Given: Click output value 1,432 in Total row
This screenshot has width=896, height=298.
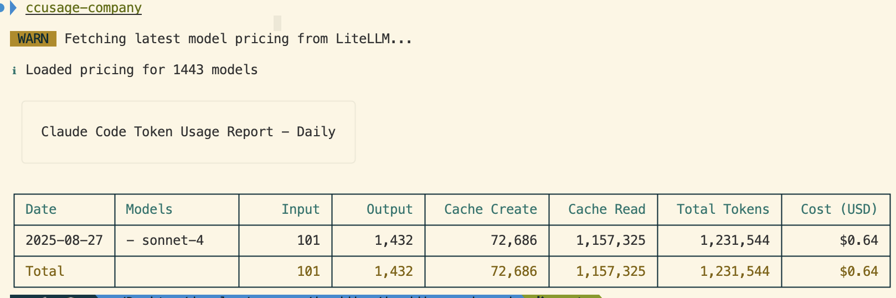Looking at the screenshot, I should [x=394, y=271].
